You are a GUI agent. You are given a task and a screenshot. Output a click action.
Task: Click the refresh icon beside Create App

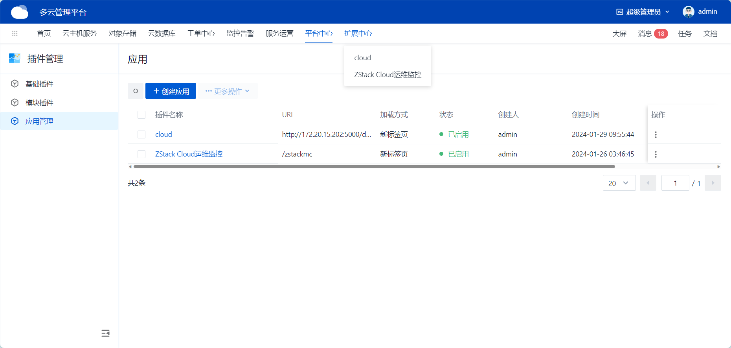[x=136, y=91]
